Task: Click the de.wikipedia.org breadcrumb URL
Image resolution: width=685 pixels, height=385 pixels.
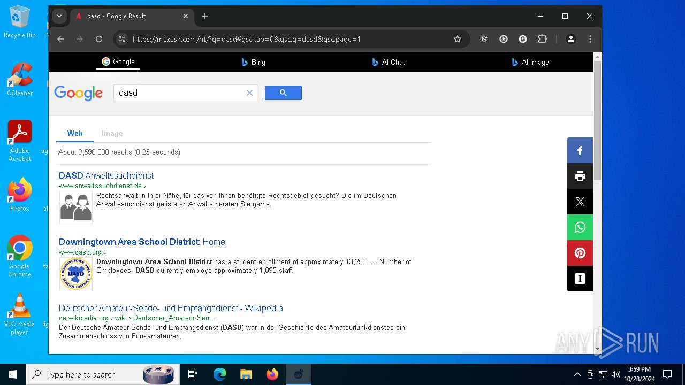Action: (137, 318)
